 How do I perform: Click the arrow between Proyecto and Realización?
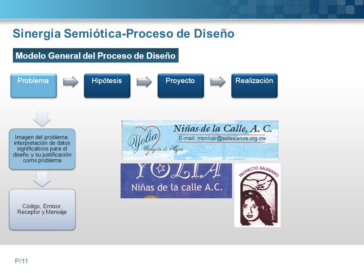click(x=218, y=82)
